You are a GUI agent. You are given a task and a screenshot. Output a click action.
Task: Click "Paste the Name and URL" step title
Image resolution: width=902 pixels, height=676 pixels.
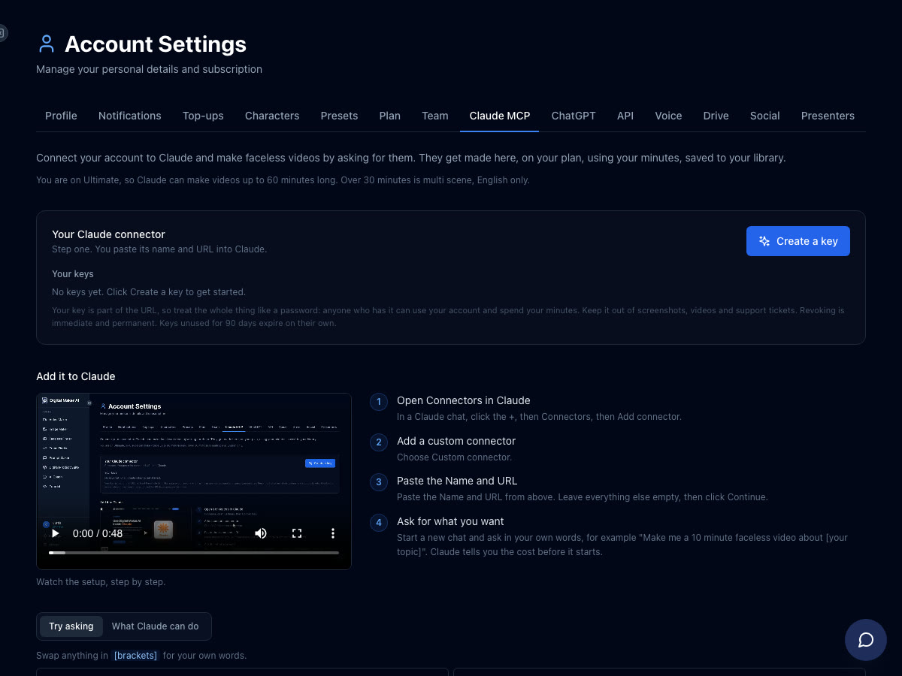pyautogui.click(x=457, y=481)
